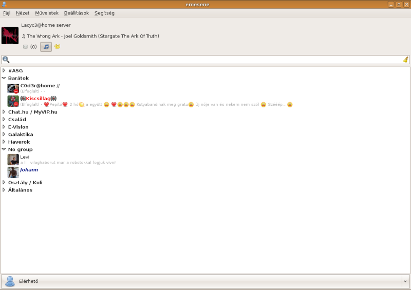
Task: Click the C0d3r@home contact avatar
Action: [x=13, y=89]
